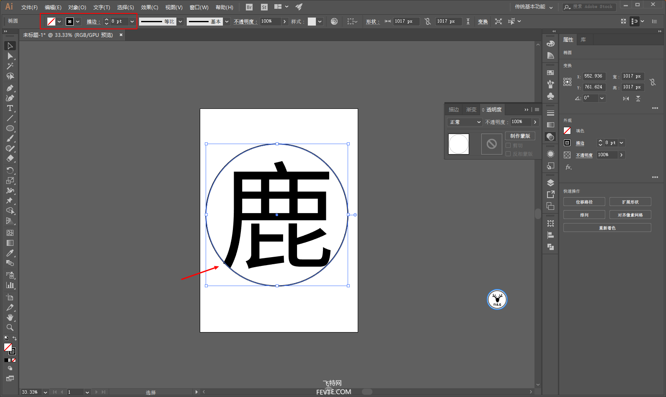666x397 pixels.
Task: Switch to the Gradient tab in floating panel
Action: point(471,110)
